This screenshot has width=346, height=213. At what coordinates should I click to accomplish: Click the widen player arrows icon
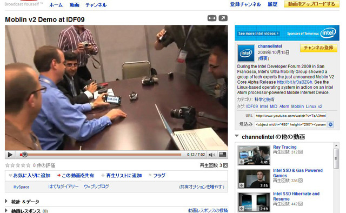click(x=212, y=18)
